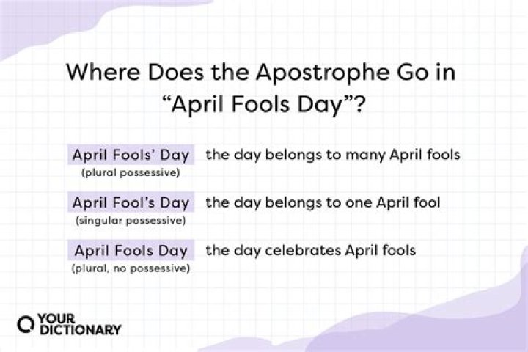Image resolution: width=528 pixels, height=352 pixels.
Task: Pick the highlighted "April Fools Day" label without apostrophe
Action: (130, 250)
